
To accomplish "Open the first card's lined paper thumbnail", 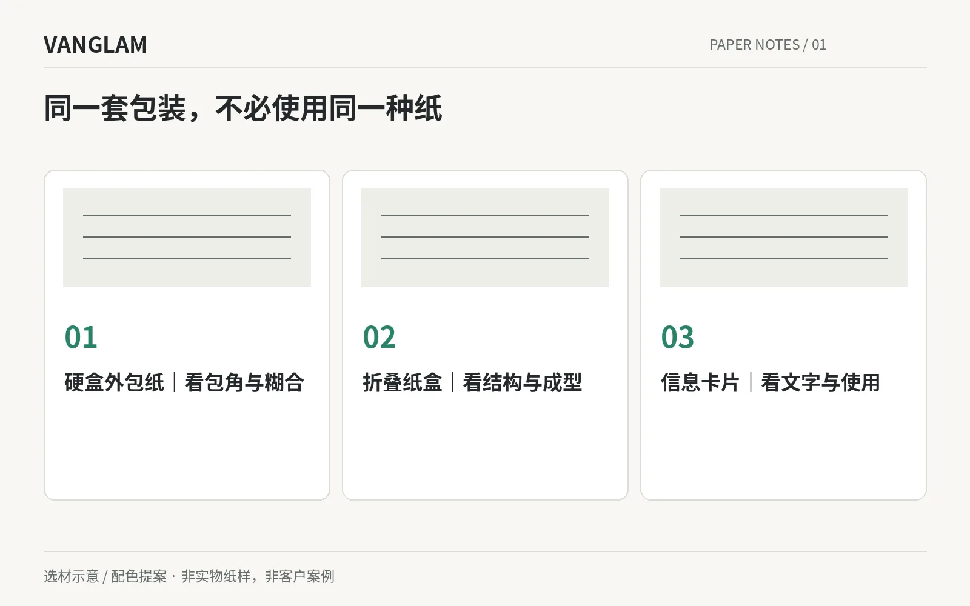I will 187,237.
